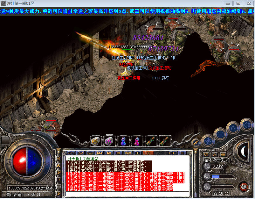Image resolution: width=255 pixels, height=199 pixels.
Task: Click the chat line ending 极品星王道带
Action: point(120,189)
